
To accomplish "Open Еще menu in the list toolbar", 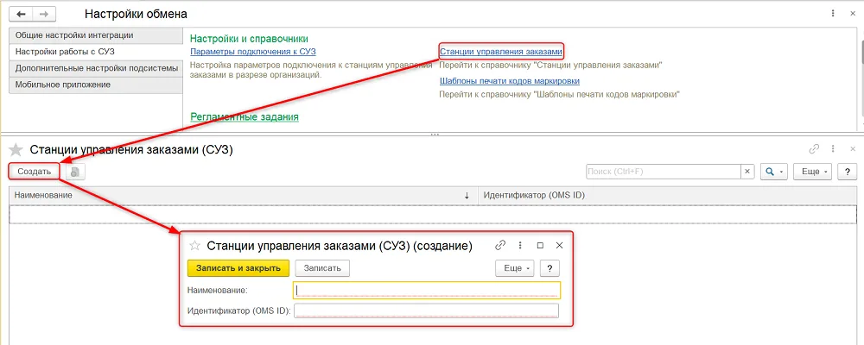I will coord(812,172).
